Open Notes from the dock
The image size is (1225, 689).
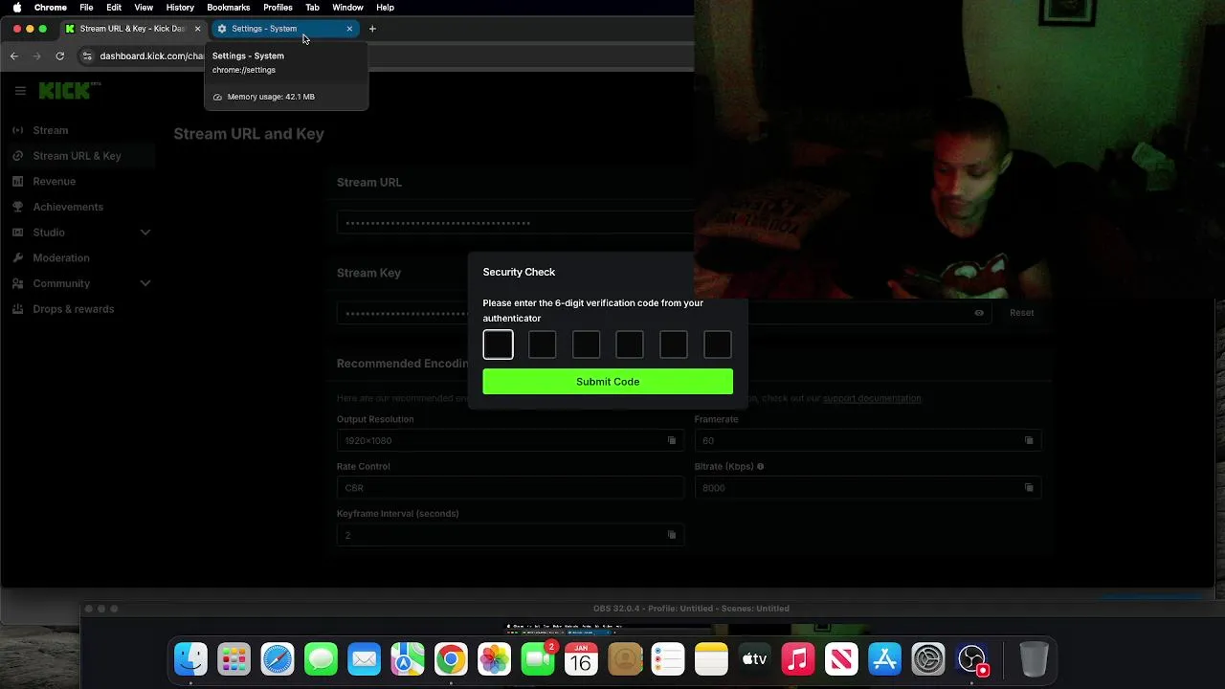point(711,659)
